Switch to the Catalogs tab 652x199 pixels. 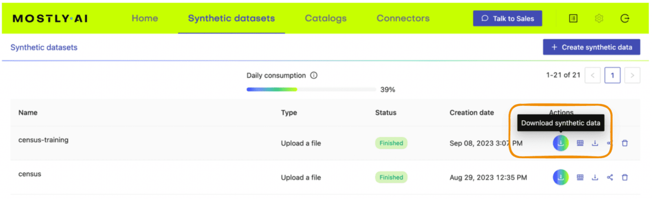[x=326, y=18]
